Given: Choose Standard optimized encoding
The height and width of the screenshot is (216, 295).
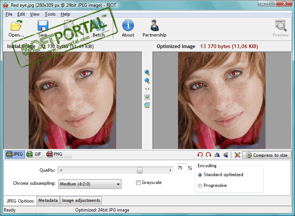Looking at the screenshot, I should (x=200, y=175).
